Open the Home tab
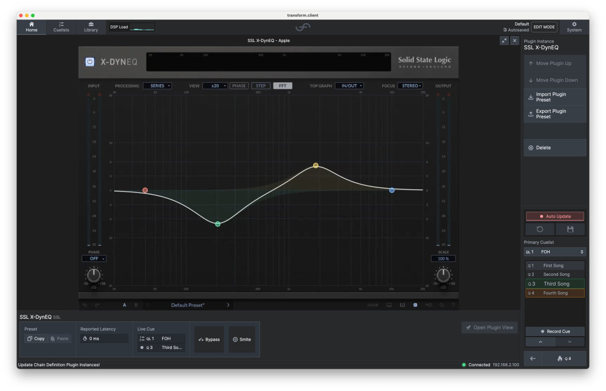Image resolution: width=606 pixels, height=391 pixels. click(32, 27)
